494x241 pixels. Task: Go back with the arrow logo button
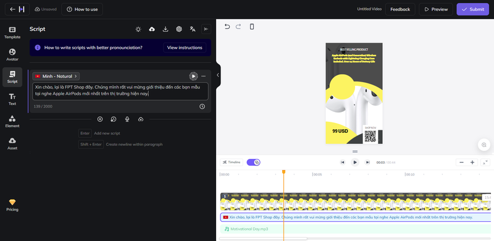pos(17,9)
